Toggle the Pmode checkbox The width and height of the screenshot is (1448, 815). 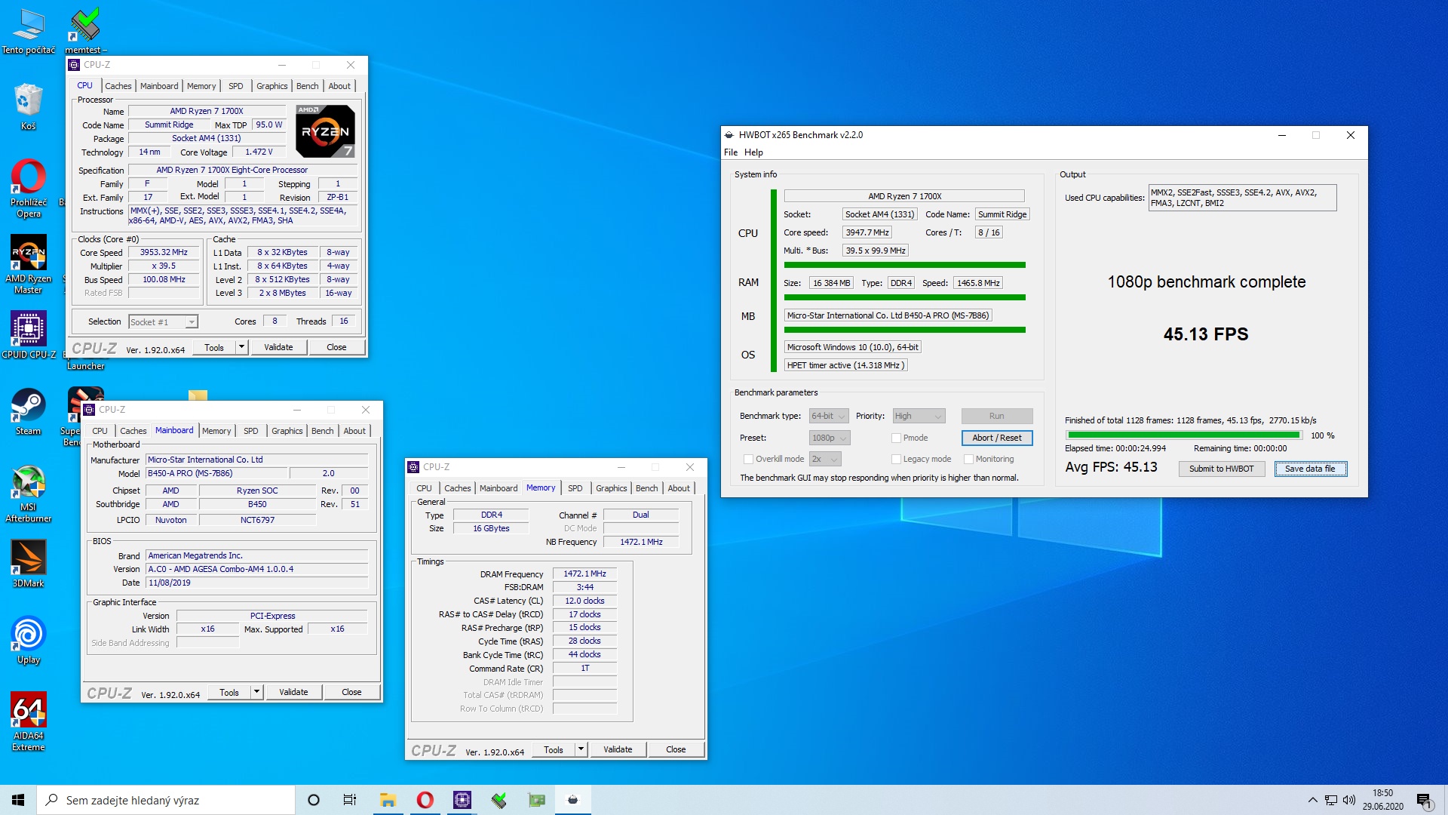pyautogui.click(x=896, y=438)
